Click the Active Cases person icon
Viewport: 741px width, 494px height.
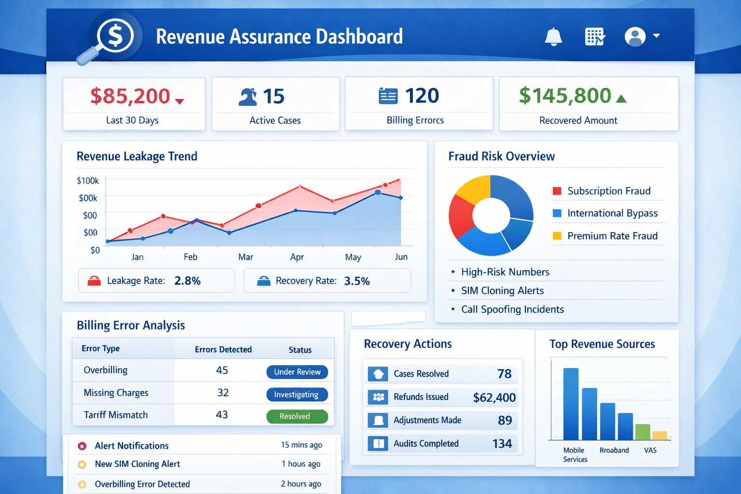tap(248, 96)
